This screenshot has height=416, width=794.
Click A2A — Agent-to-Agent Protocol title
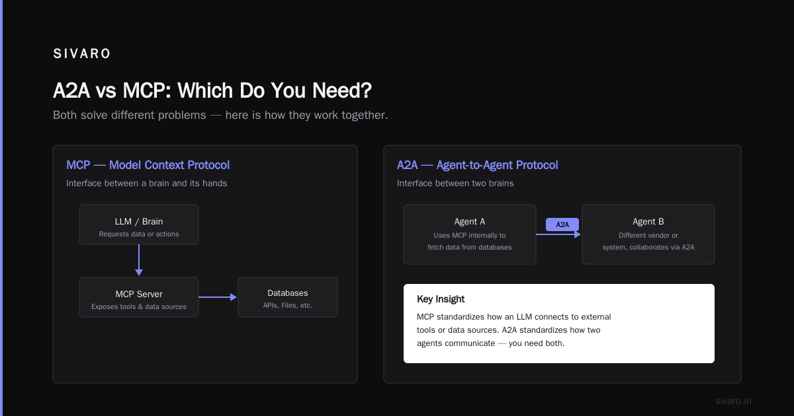pos(478,165)
